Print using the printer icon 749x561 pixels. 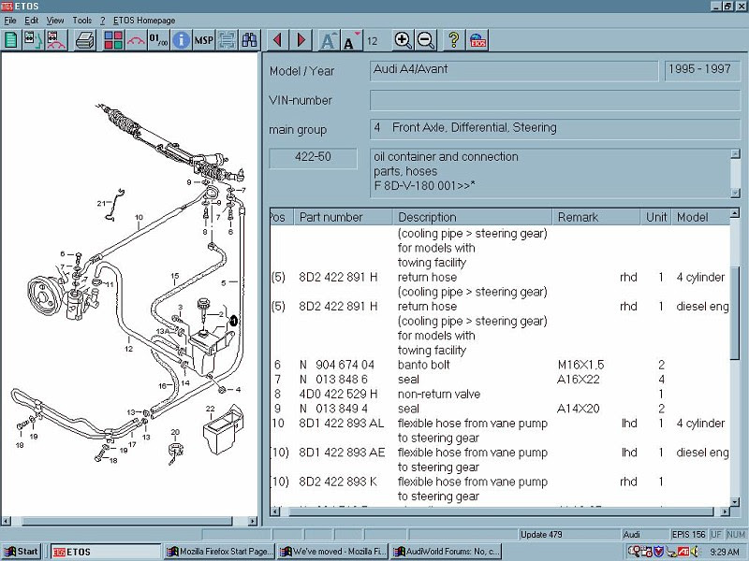(x=85, y=40)
